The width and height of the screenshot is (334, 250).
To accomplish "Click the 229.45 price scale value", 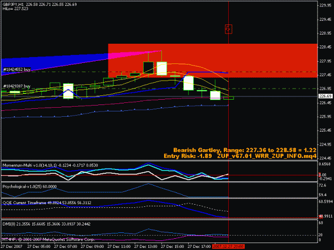I will coord(325,20).
